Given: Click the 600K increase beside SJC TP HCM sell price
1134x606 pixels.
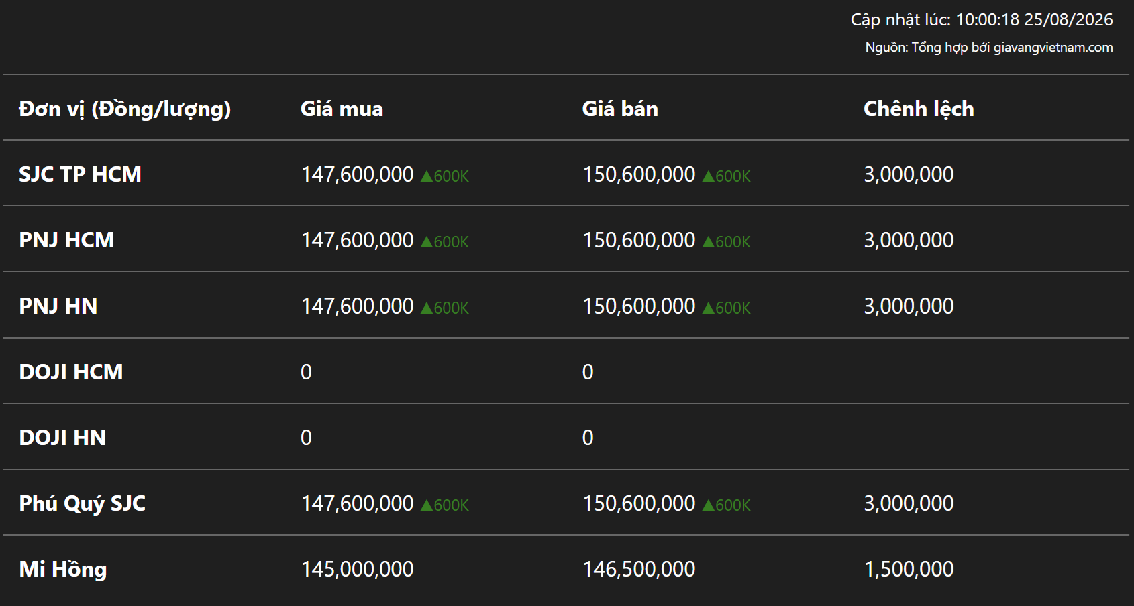Looking at the screenshot, I should (727, 176).
